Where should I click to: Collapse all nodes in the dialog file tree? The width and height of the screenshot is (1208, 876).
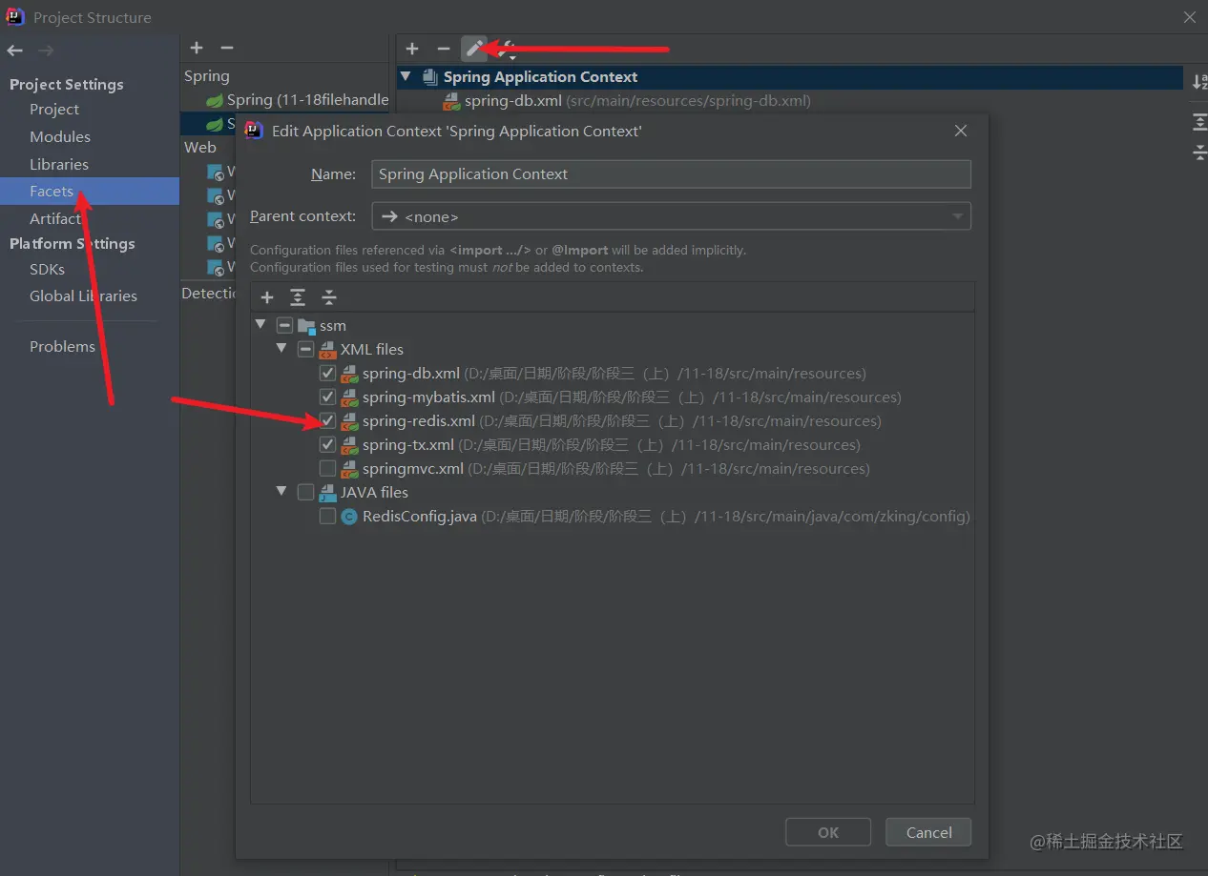pyautogui.click(x=329, y=298)
